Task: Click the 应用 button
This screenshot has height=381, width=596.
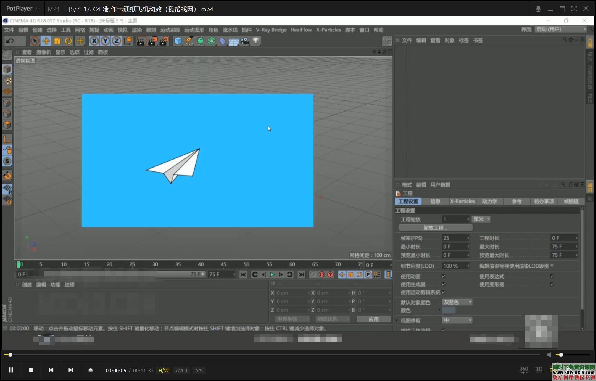Action: [x=373, y=319]
